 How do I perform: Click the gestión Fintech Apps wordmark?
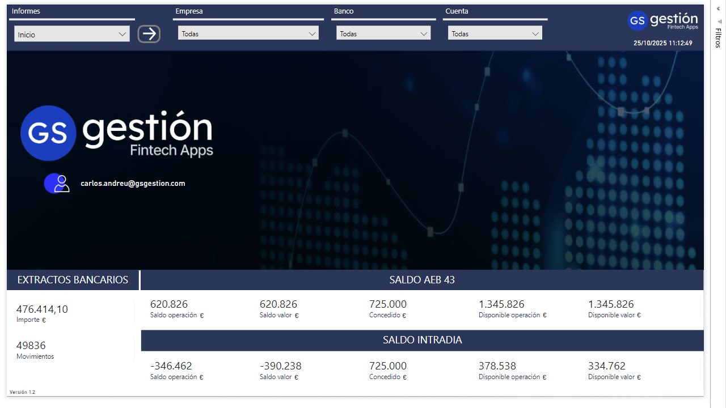coord(148,134)
